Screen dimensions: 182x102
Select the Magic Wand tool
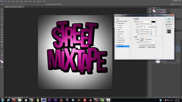(x=2, y=17)
